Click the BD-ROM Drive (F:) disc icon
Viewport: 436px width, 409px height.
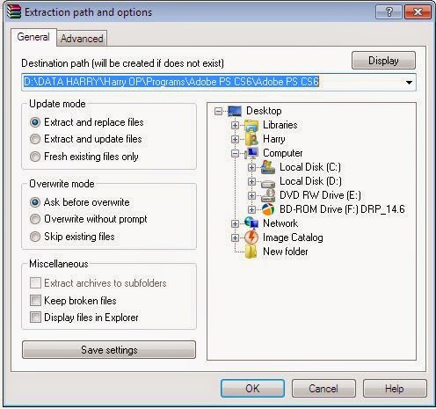(x=268, y=209)
